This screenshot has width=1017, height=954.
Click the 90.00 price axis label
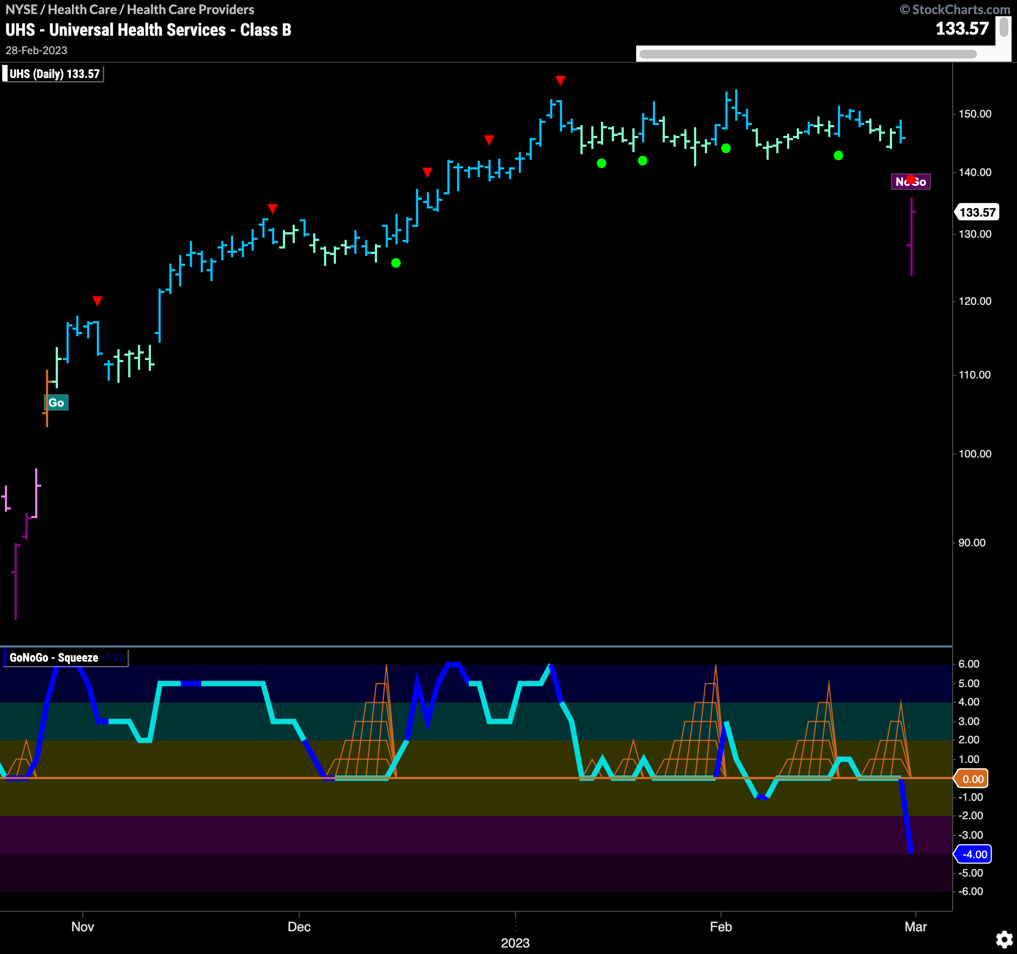972,543
